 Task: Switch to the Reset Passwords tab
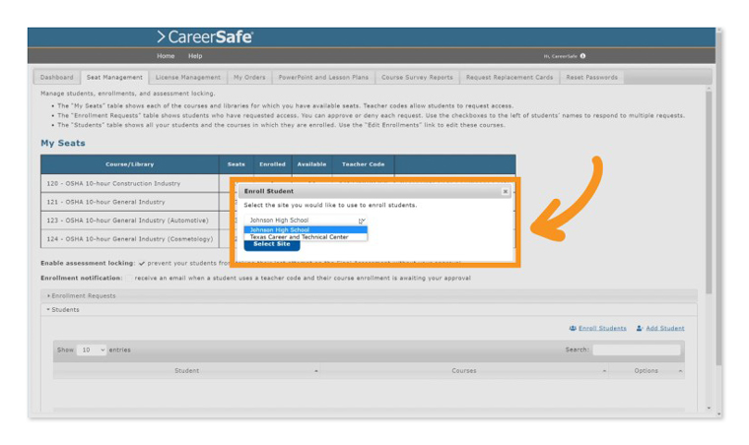click(x=592, y=77)
